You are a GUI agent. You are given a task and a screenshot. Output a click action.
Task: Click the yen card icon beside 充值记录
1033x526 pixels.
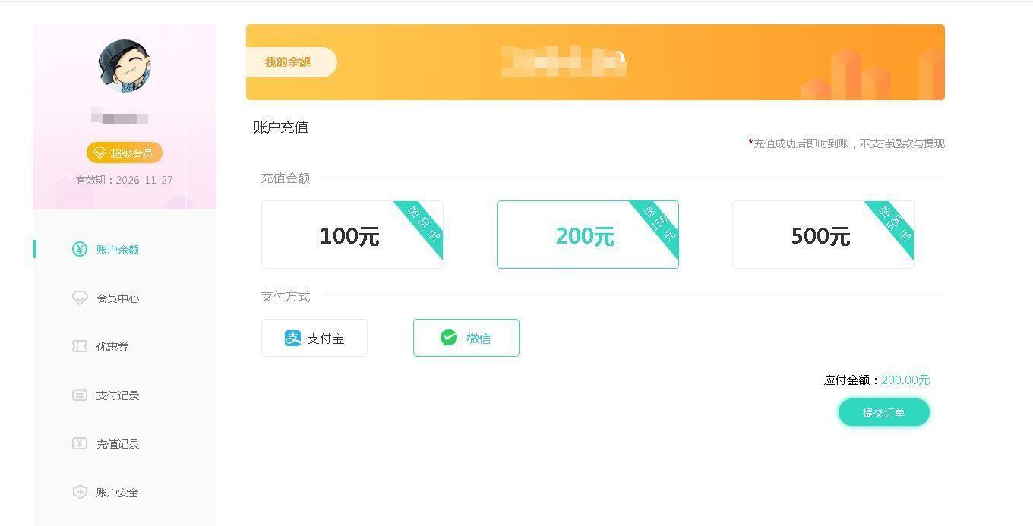(80, 443)
